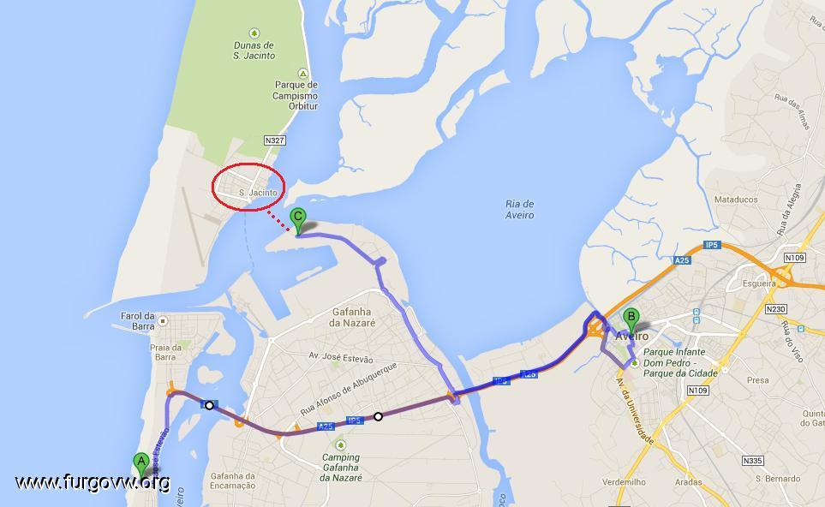Click the Praia da Barra label
The width and height of the screenshot is (825, 507).
click(x=165, y=352)
